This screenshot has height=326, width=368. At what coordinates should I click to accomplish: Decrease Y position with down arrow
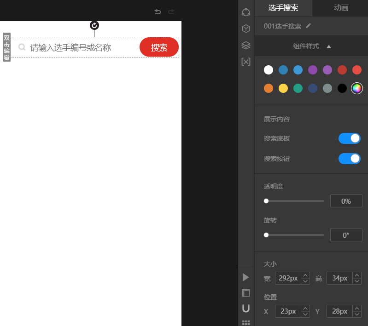click(357, 315)
